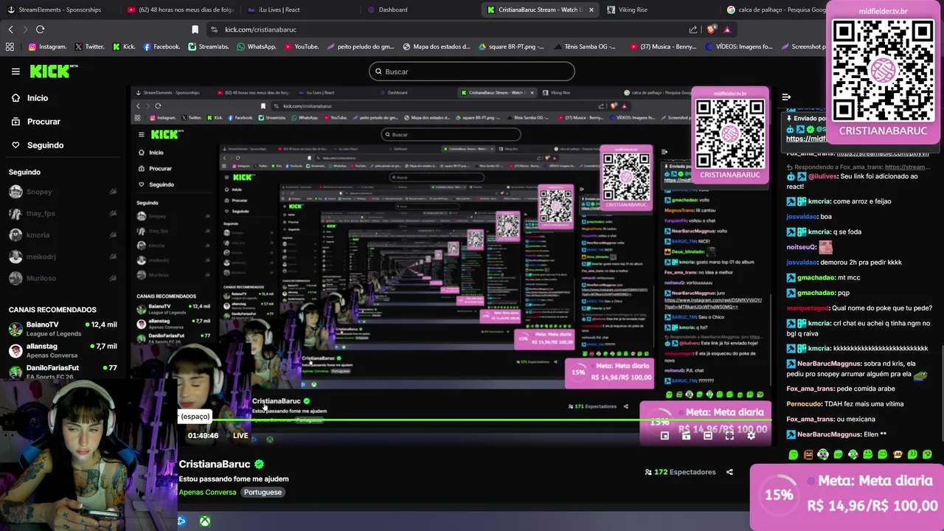Viewport: 944px width, 531px height.
Task: Open the browser apps grid icon
Action: [10, 46]
